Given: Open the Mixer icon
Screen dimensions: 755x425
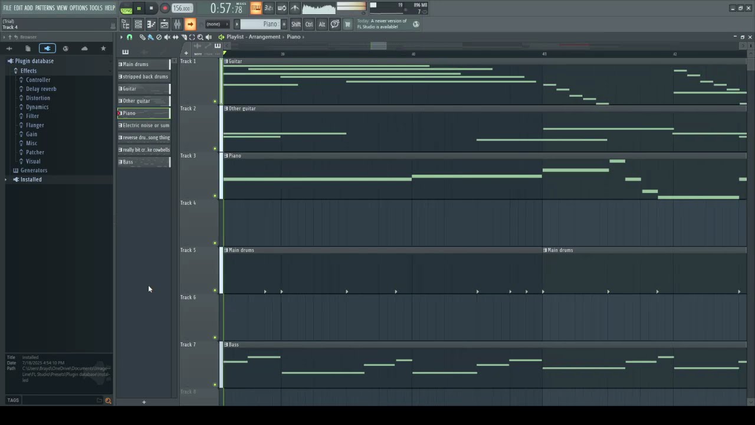Looking at the screenshot, I should pyautogui.click(x=177, y=24).
